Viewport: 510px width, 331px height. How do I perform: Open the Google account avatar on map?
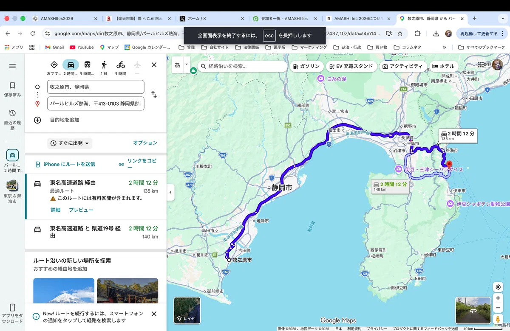point(497,65)
